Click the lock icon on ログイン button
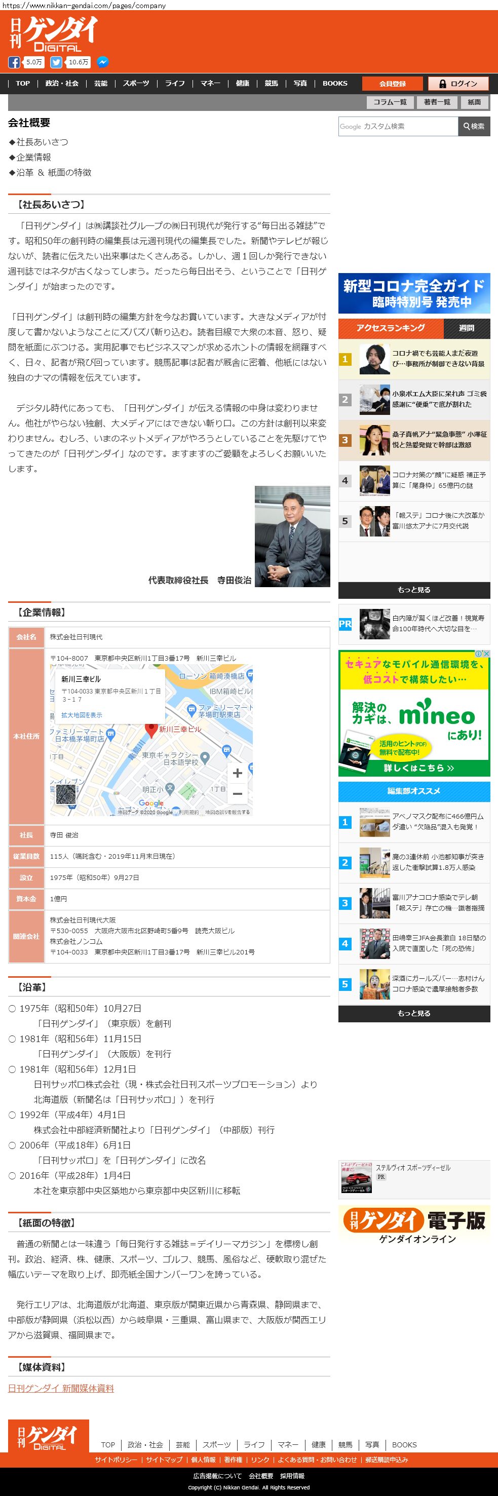Image resolution: width=498 pixels, height=1496 pixels. [x=442, y=84]
